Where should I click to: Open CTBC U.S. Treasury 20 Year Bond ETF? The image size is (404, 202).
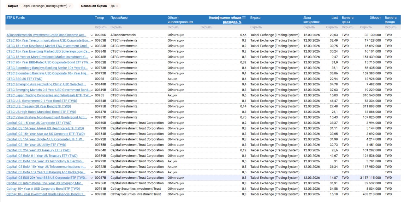(39, 107)
